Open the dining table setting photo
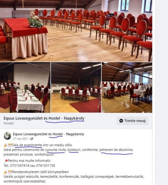The image size is (168, 185). pyautogui.click(x=25, y=87)
